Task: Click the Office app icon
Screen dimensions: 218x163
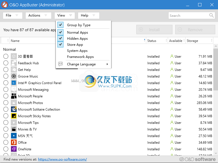Action: pos(14,142)
